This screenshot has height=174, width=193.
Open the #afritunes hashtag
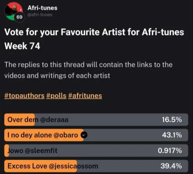[85, 96]
